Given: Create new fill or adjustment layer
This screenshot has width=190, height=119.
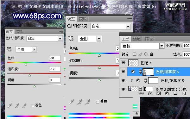Looking at the screenshot, I should (167, 93).
